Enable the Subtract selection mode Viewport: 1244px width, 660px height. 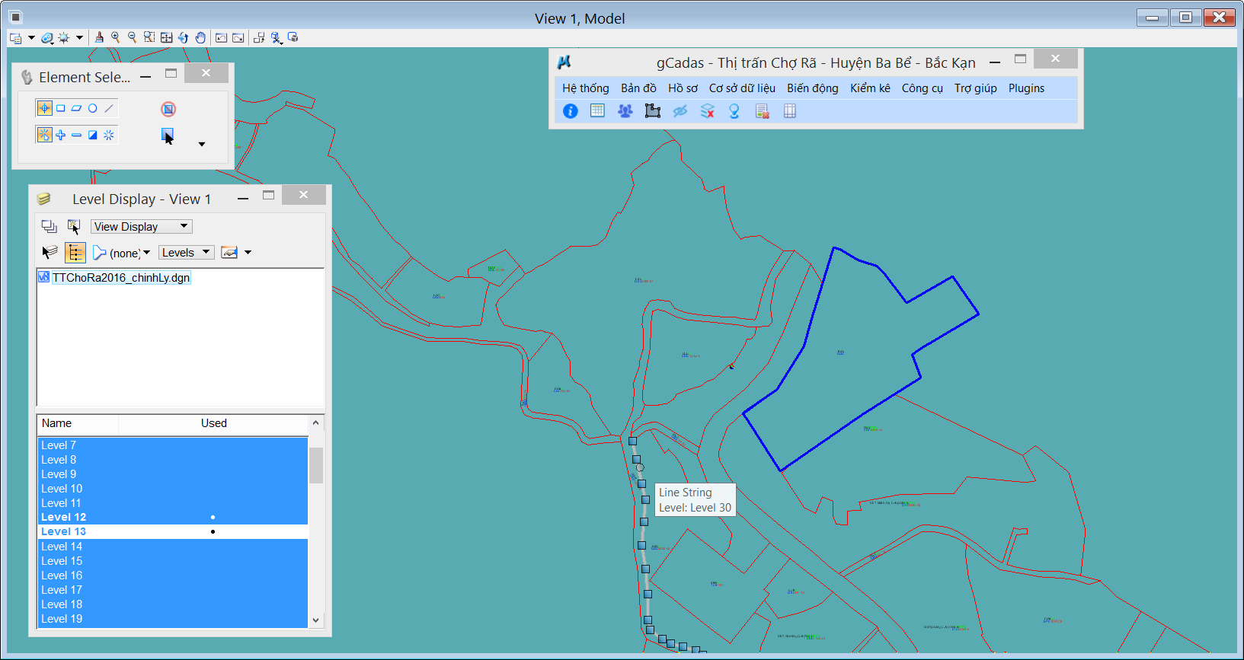pos(77,135)
